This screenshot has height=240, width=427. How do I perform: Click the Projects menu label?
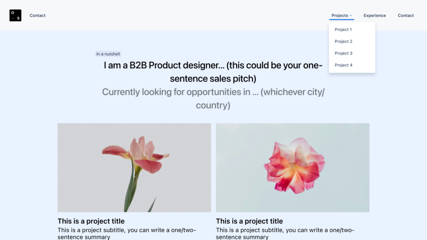pyautogui.click(x=339, y=16)
